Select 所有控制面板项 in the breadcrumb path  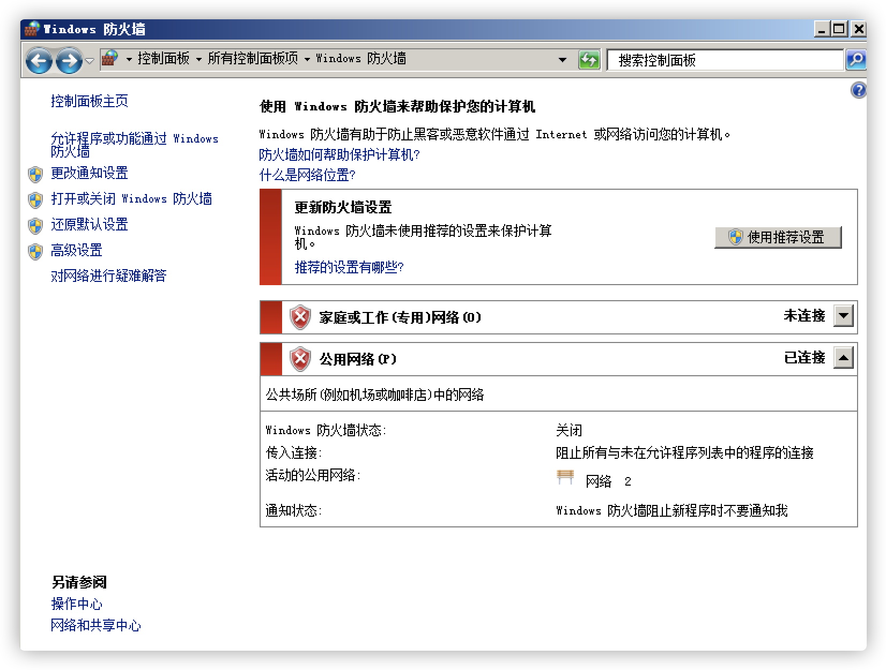tap(253, 58)
